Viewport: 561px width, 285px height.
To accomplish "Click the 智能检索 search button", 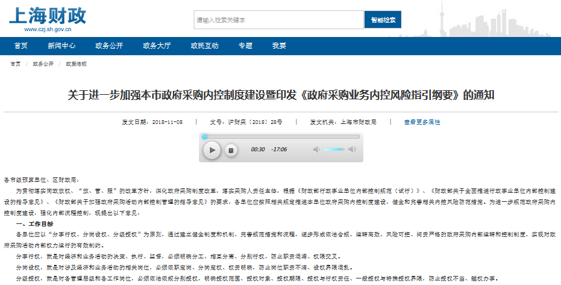I will [382, 20].
